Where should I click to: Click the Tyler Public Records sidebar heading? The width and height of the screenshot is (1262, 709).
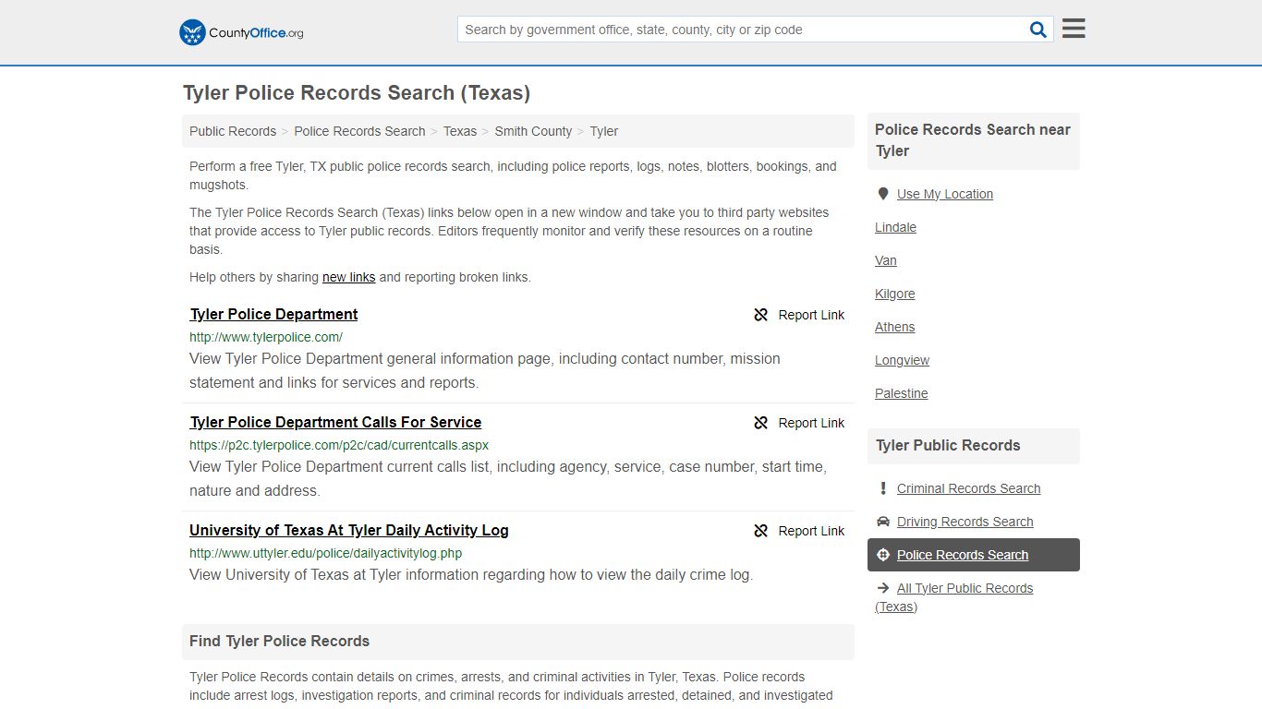tap(948, 445)
